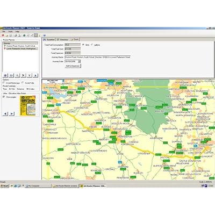The height and width of the screenshot is (215, 215).
Task: Open the Help menu
Action: [x=17, y=32]
